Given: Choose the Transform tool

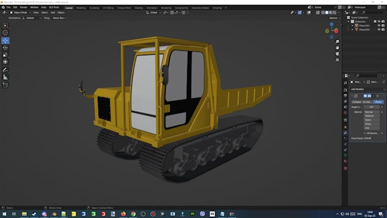Looking at the screenshot, I should [x=5, y=62].
